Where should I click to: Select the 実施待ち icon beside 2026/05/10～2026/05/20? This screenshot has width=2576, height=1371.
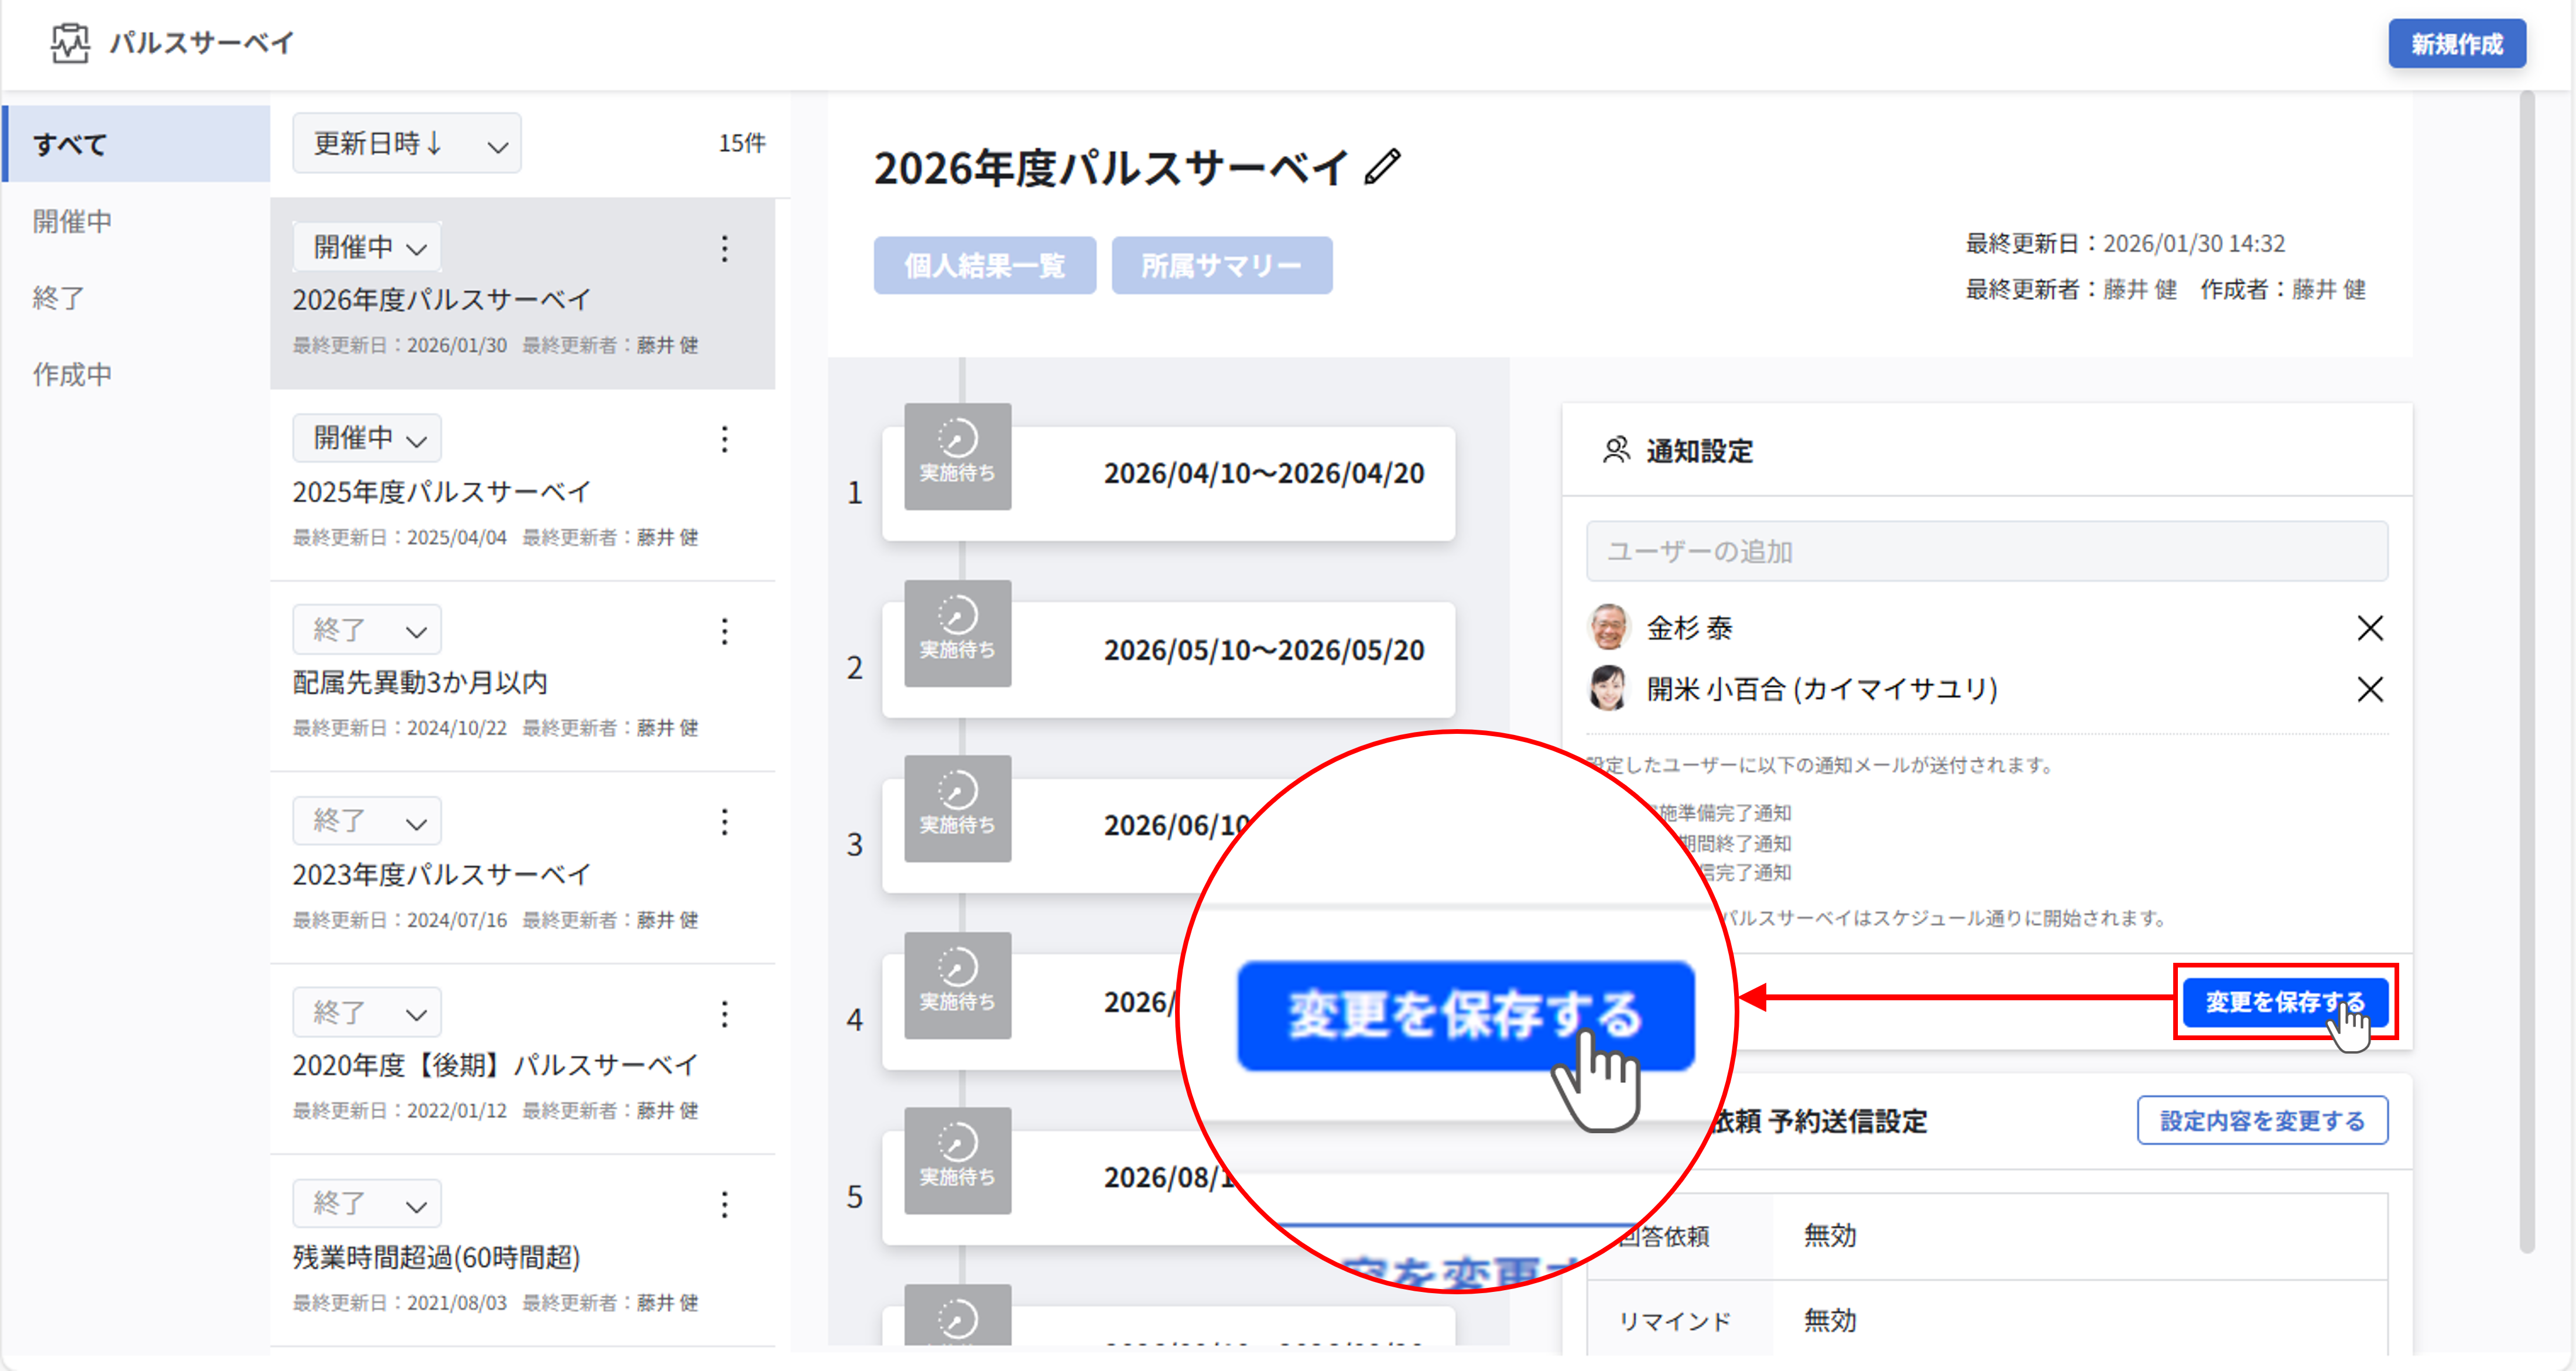coord(956,634)
